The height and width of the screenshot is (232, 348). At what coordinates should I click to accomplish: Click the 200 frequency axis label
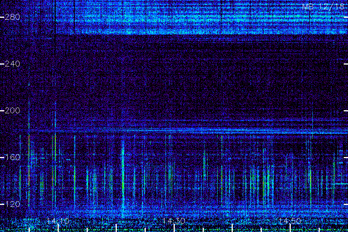pos(12,111)
